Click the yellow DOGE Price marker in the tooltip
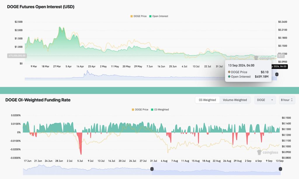Viewport: 299px width, 179px height. pyautogui.click(x=230, y=72)
